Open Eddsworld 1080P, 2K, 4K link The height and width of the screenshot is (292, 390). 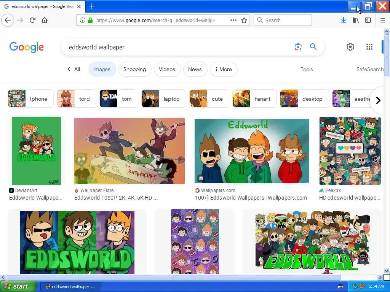pos(116,198)
